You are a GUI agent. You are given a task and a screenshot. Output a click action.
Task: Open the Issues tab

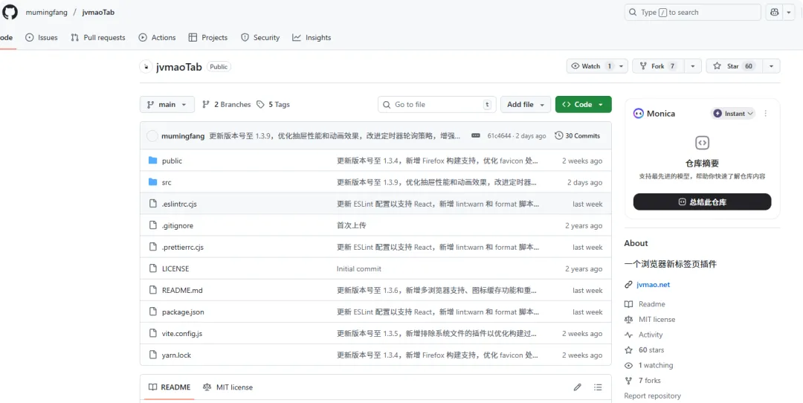42,37
